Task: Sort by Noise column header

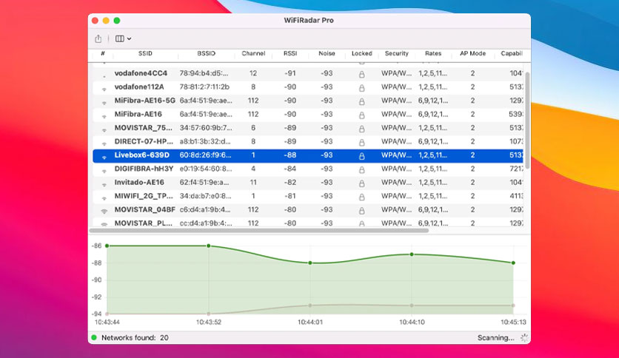Action: click(x=327, y=53)
